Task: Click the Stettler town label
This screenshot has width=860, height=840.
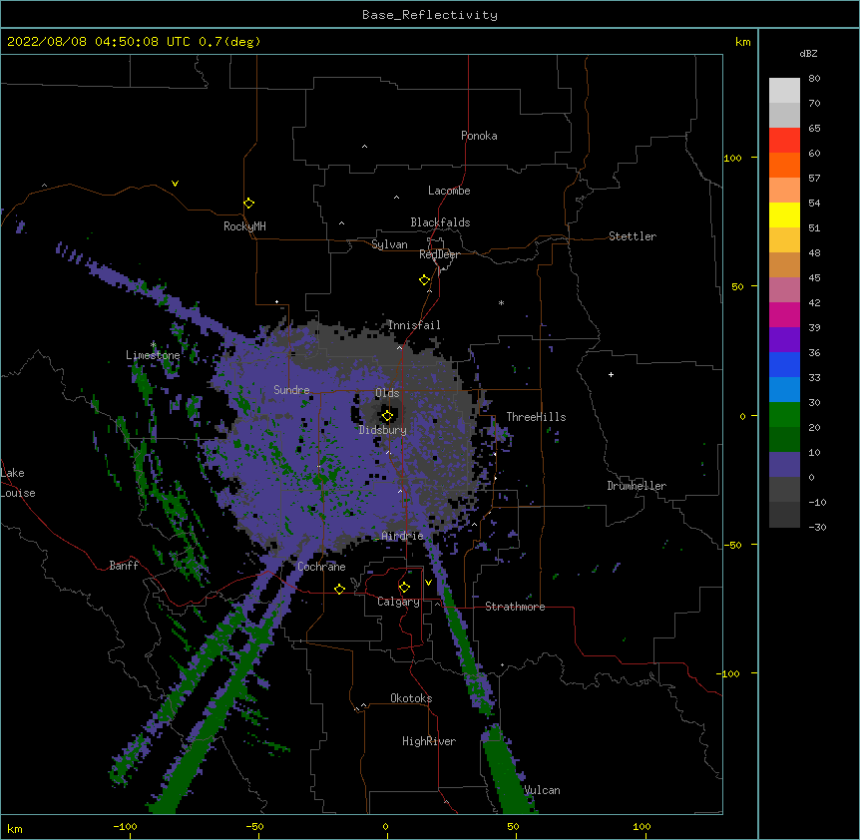Action: pyautogui.click(x=633, y=236)
